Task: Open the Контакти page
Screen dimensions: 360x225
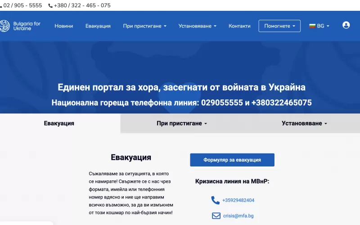Action: pos(239,26)
